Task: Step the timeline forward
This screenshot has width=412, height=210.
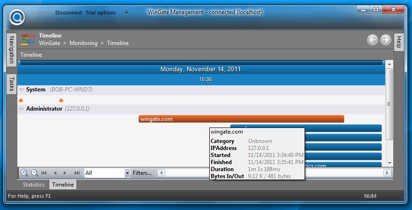Action: click(x=65, y=172)
